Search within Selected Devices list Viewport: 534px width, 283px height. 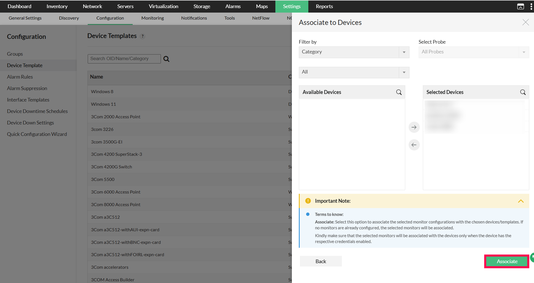[x=523, y=92]
